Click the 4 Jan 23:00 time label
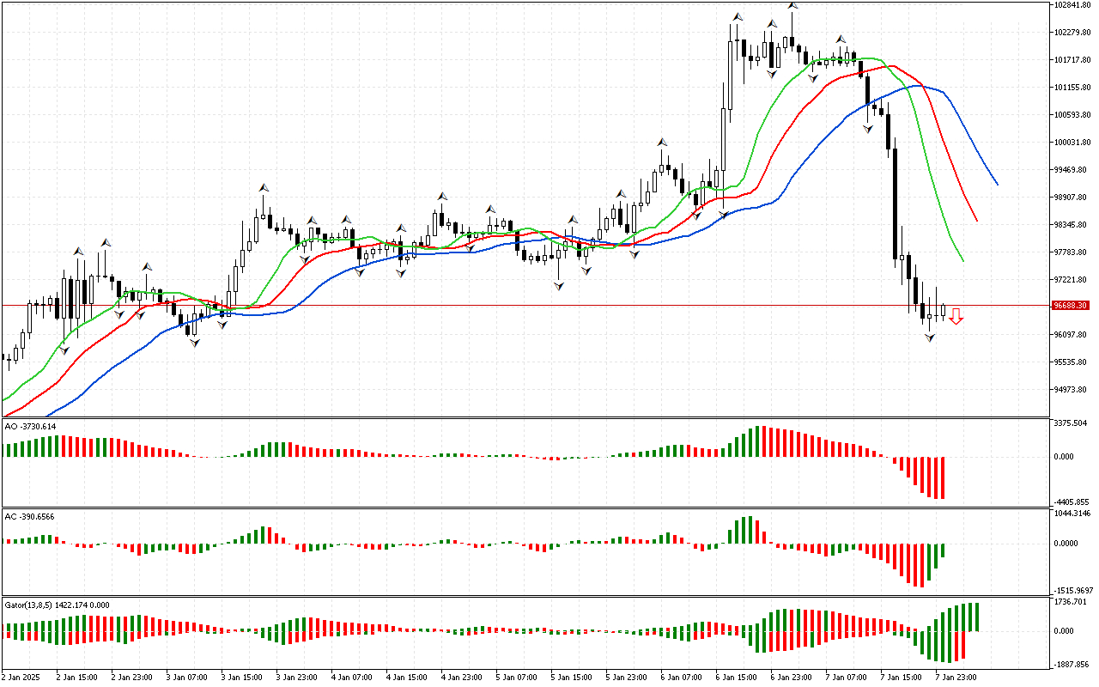 click(x=461, y=677)
